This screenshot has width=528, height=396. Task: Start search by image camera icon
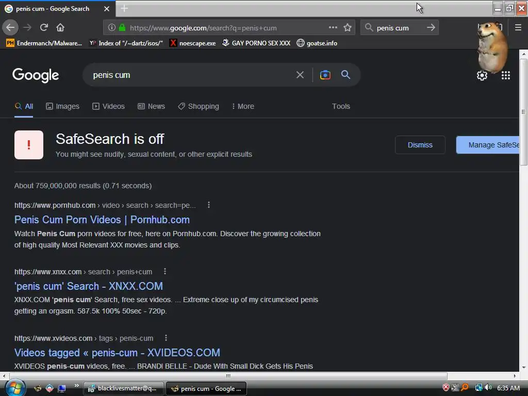325,75
